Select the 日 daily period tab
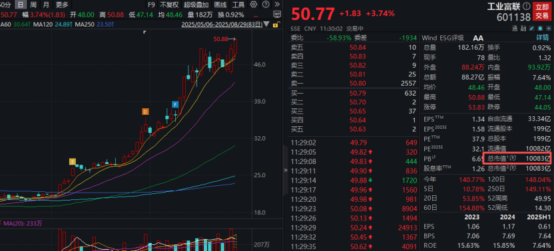Viewport: 554px width, 251px height. tap(21, 5)
